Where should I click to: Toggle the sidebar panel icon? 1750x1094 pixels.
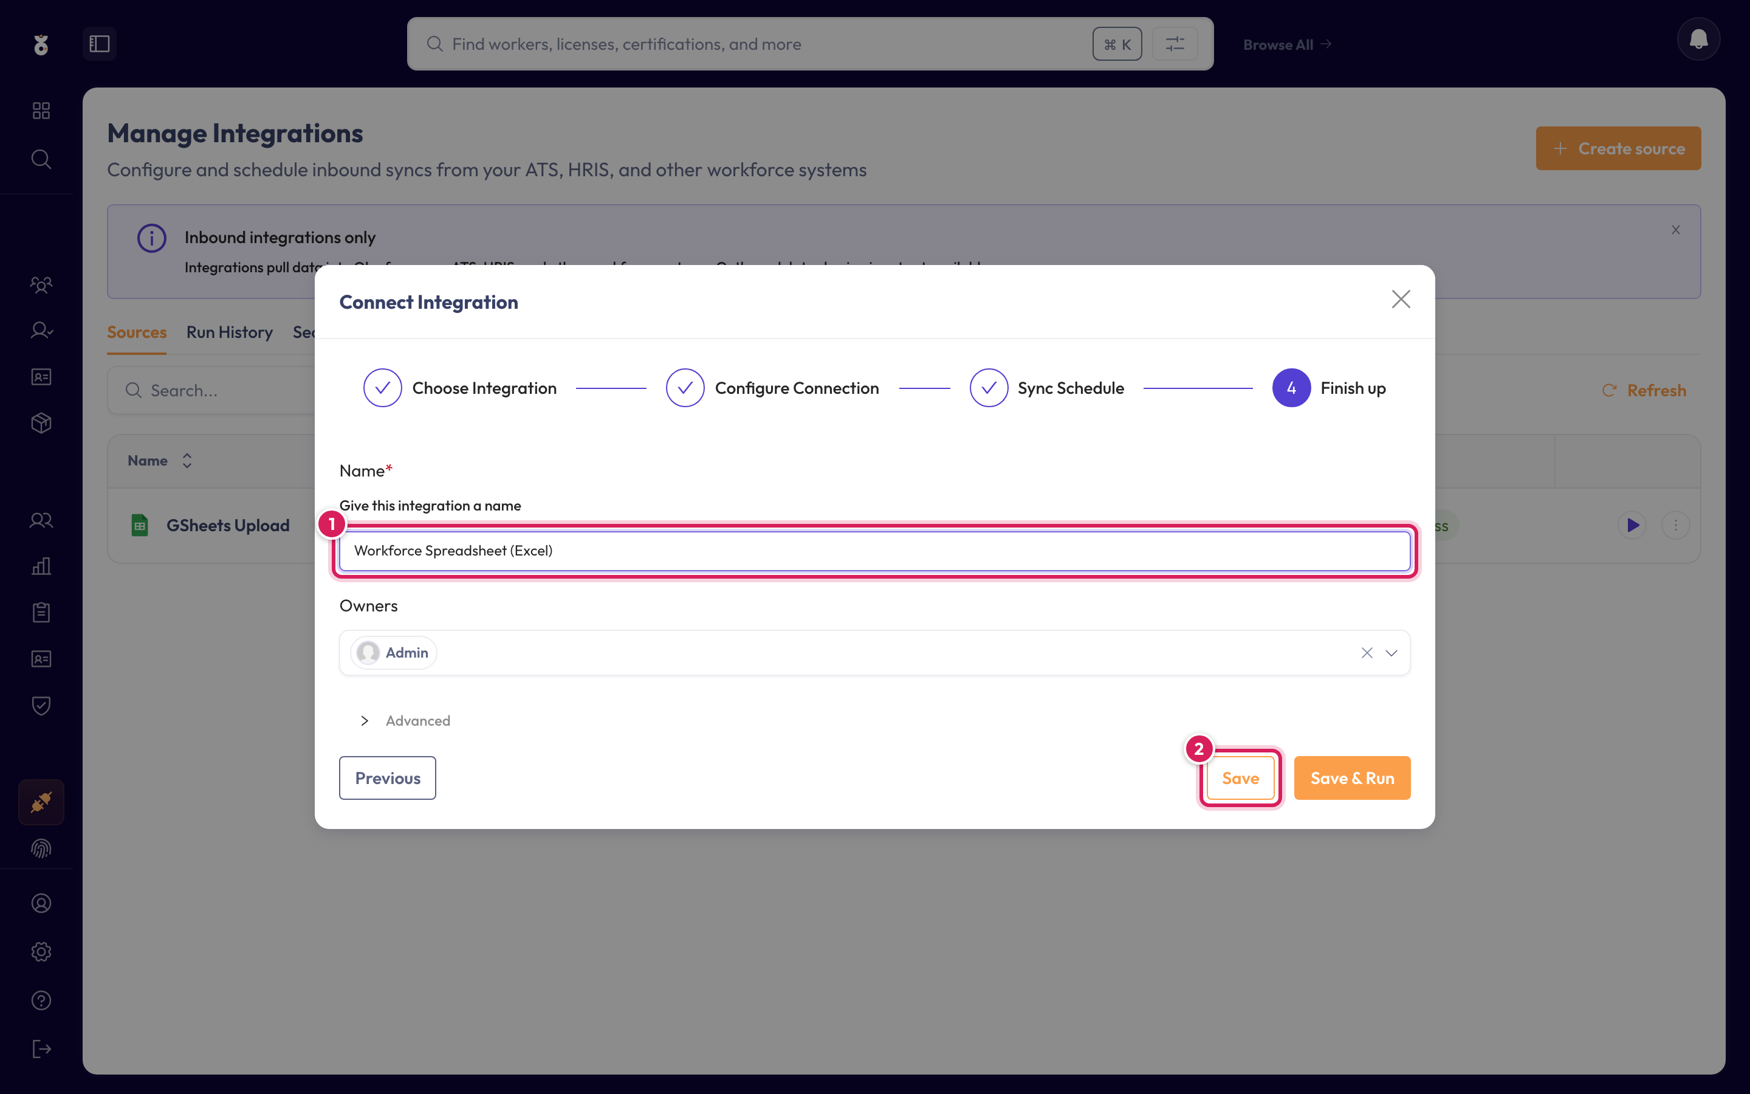click(x=99, y=44)
